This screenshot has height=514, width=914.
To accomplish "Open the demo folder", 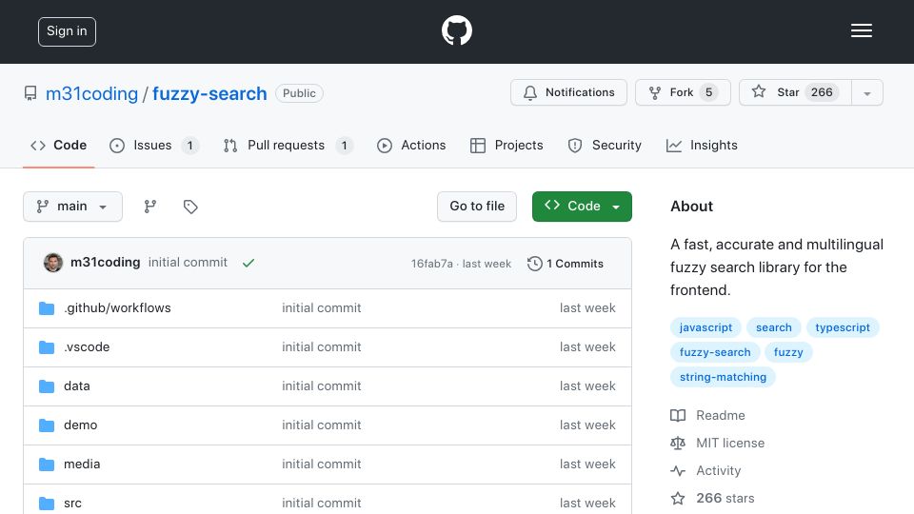I will tap(80, 425).
